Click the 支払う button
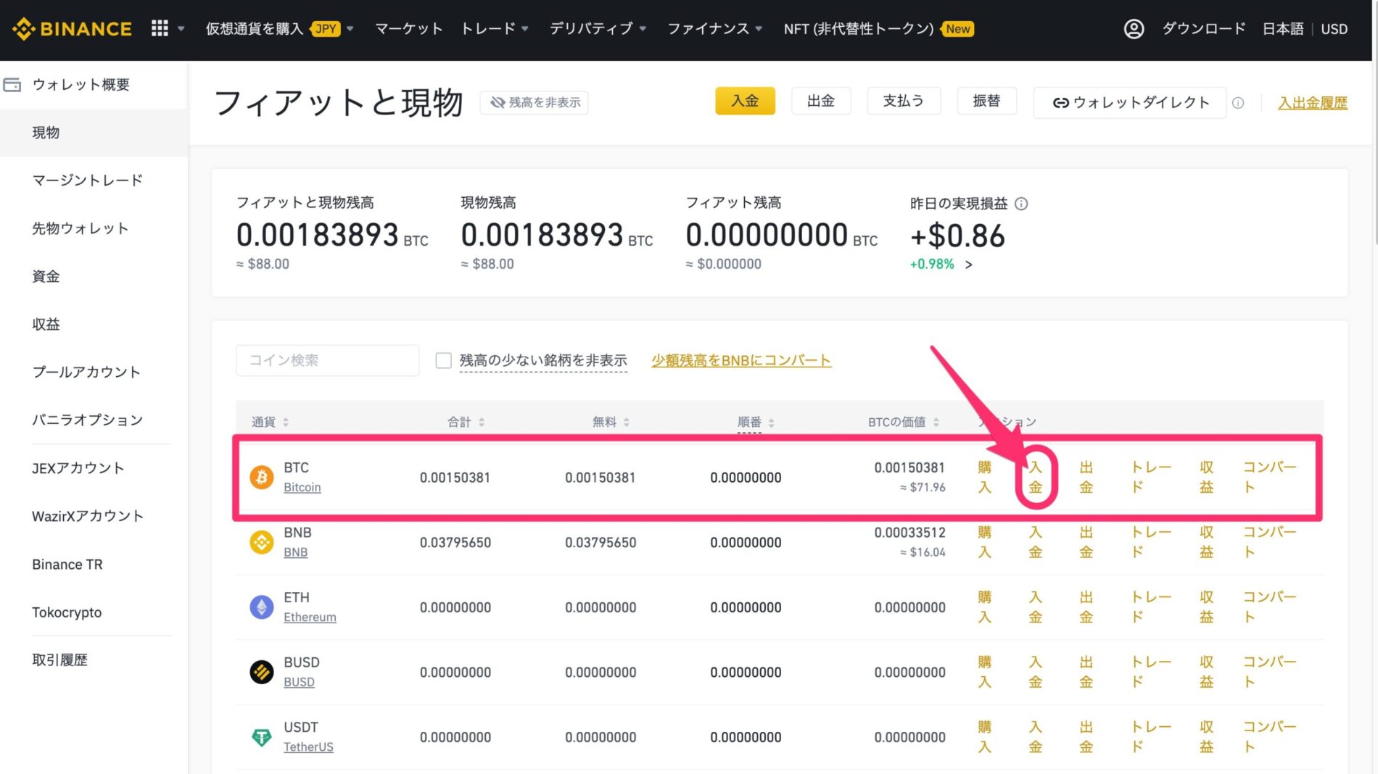This screenshot has width=1378, height=774. 904,101
